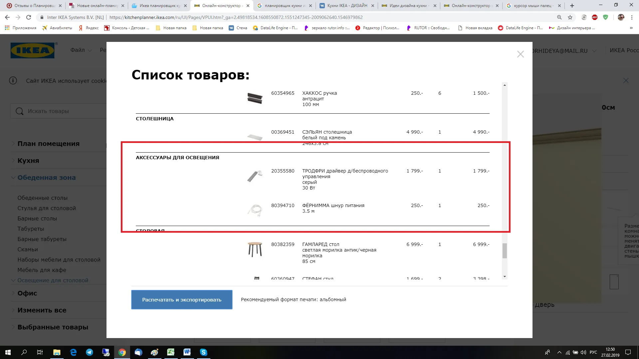Dismiss the cookie notice banner

coord(626,81)
